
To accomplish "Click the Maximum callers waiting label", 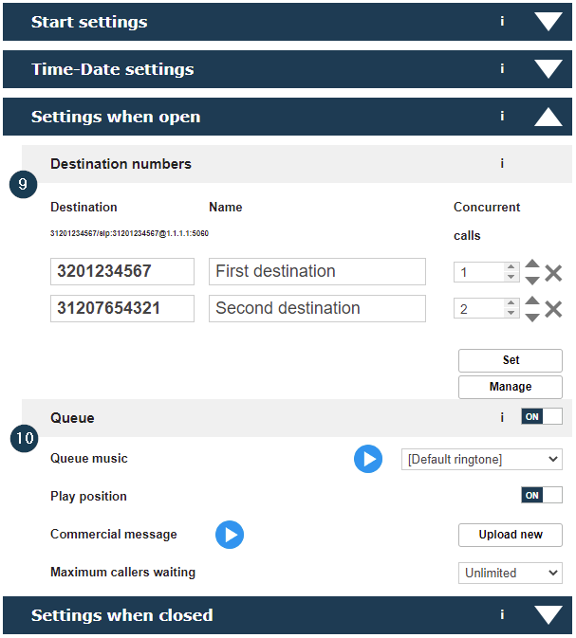I will pos(122,572).
